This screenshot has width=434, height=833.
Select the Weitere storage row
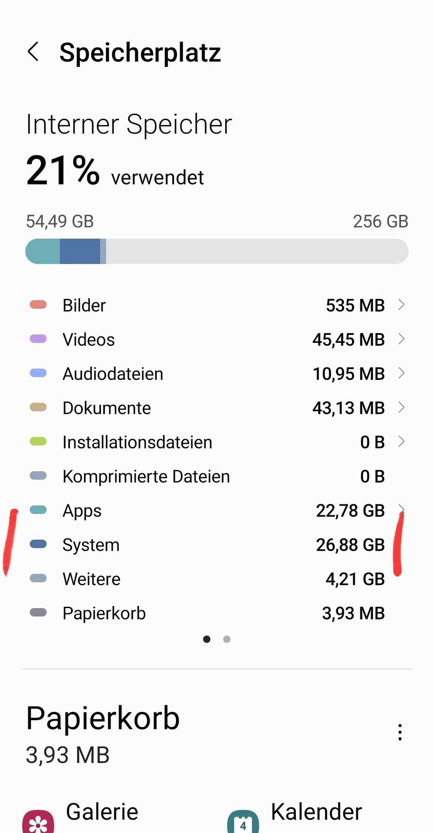pos(216,579)
